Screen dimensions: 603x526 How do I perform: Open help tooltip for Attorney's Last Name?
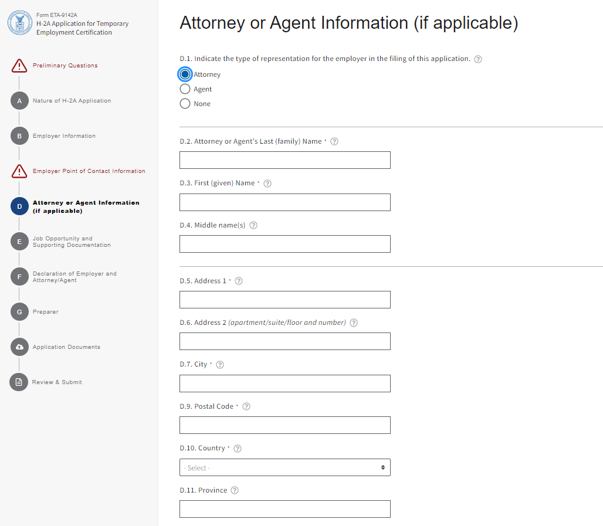tap(334, 141)
